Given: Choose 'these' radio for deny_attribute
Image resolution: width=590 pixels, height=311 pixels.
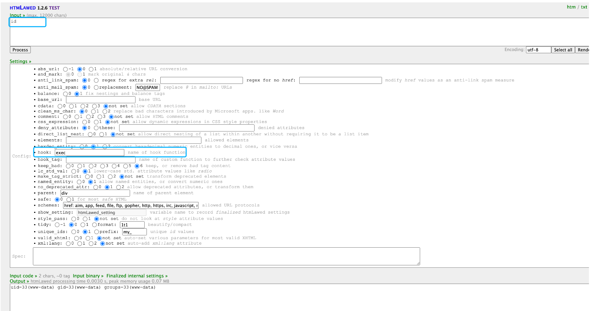Looking at the screenshot, I should point(96,128).
